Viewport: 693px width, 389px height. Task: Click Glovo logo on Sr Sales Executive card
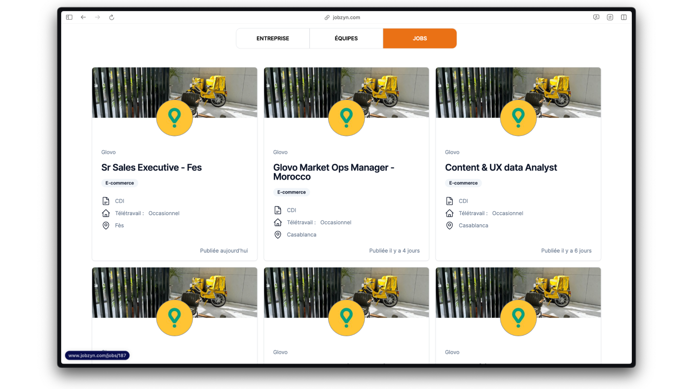click(174, 118)
